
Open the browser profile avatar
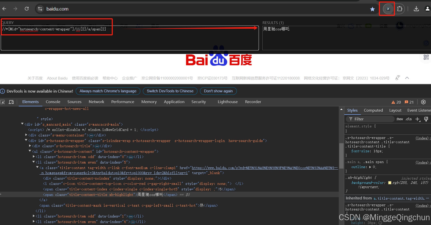[x=427, y=9]
